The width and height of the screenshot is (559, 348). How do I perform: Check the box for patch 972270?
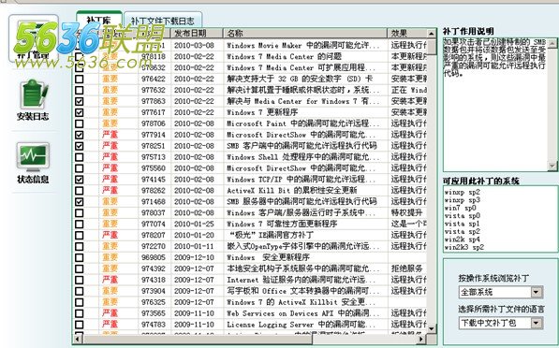[x=80, y=246]
